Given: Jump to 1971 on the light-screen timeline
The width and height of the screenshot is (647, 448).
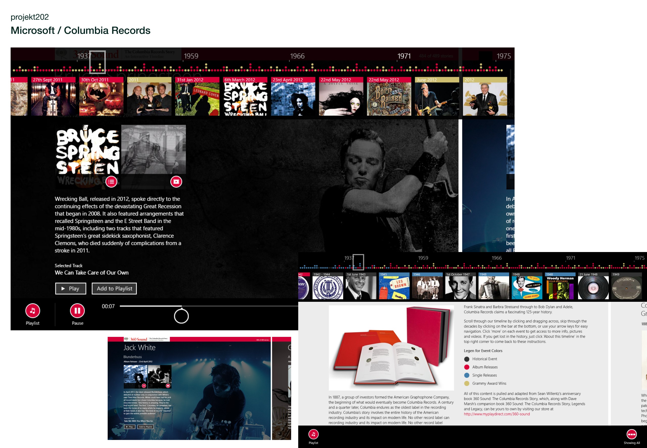Looking at the screenshot, I should (570, 258).
